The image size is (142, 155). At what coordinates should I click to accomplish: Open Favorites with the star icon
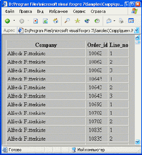77,21
